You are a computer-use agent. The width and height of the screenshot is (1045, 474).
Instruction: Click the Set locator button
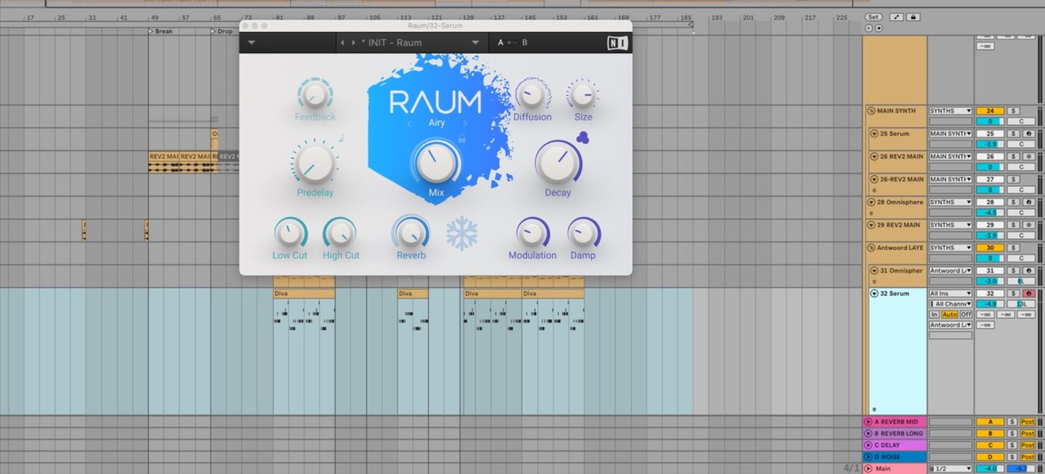(873, 17)
